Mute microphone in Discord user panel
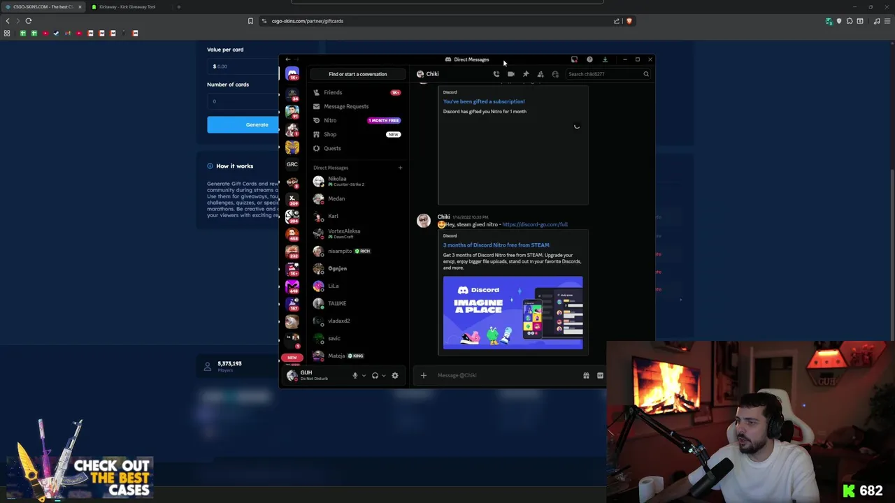The image size is (895, 503). [x=355, y=376]
